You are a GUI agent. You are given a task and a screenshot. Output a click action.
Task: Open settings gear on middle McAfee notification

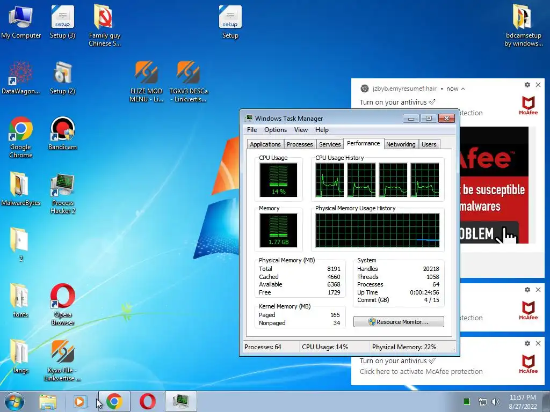pyautogui.click(x=527, y=290)
